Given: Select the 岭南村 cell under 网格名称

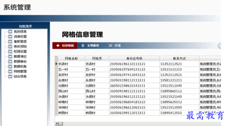Looking at the screenshot, I should coord(71,102).
